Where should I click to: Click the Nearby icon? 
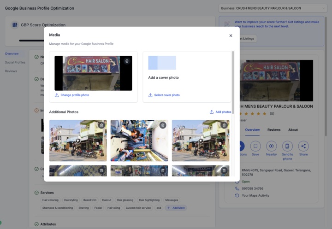point(272,146)
